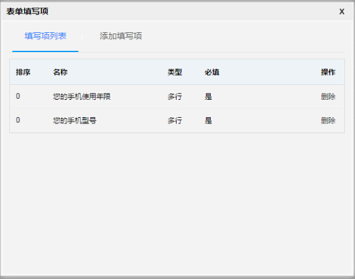Click 多行 type in 您的手机型号 row
Screen dimensions: 355x279
click(175, 120)
